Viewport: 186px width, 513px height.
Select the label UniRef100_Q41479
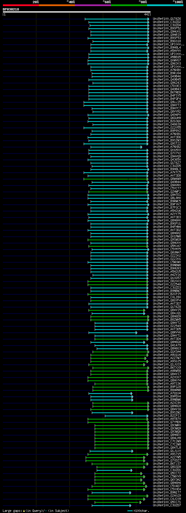pyautogui.click(x=167, y=345)
